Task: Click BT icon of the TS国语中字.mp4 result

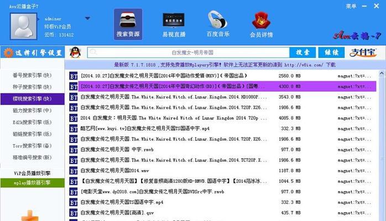Action: tap(74, 203)
